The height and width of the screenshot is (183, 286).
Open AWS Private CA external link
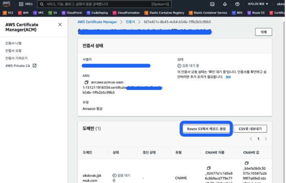21,66
